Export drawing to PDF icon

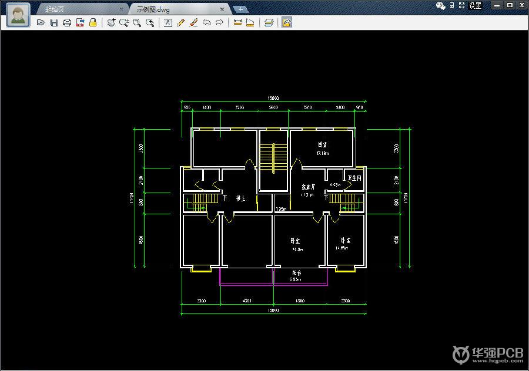(x=80, y=23)
